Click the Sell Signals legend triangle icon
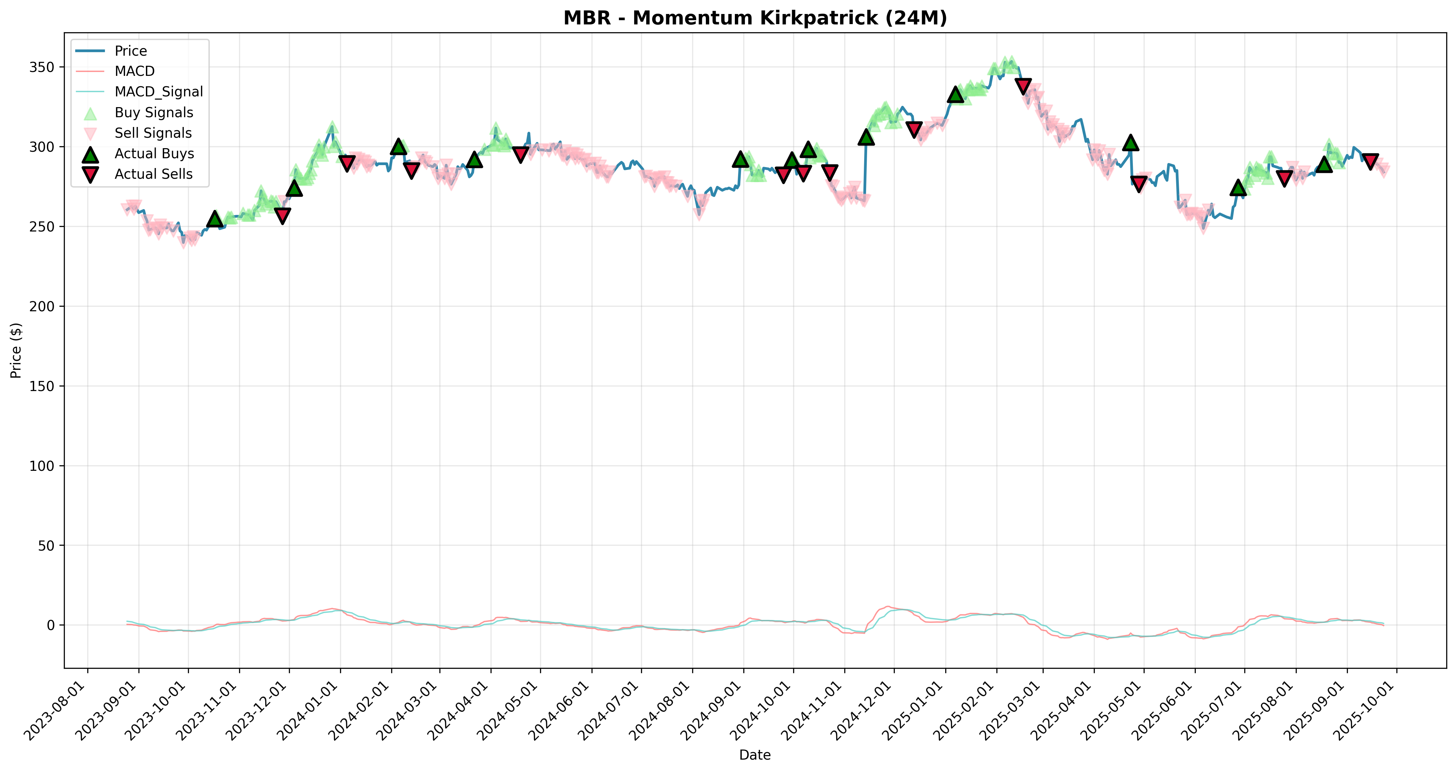The width and height of the screenshot is (1456, 772). point(90,133)
